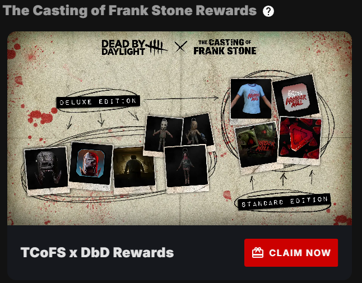The width and height of the screenshot is (362, 283).
Task: Click the TCoFS x DbD Rewards title
Action: (97, 252)
